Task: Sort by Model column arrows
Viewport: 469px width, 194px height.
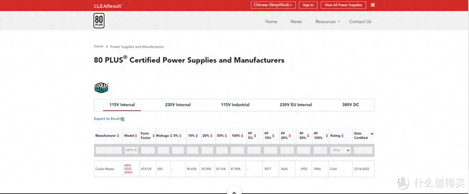Action: point(136,136)
